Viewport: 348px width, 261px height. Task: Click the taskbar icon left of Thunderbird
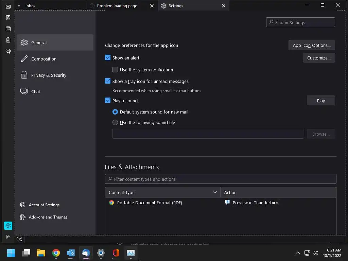coord(71,253)
